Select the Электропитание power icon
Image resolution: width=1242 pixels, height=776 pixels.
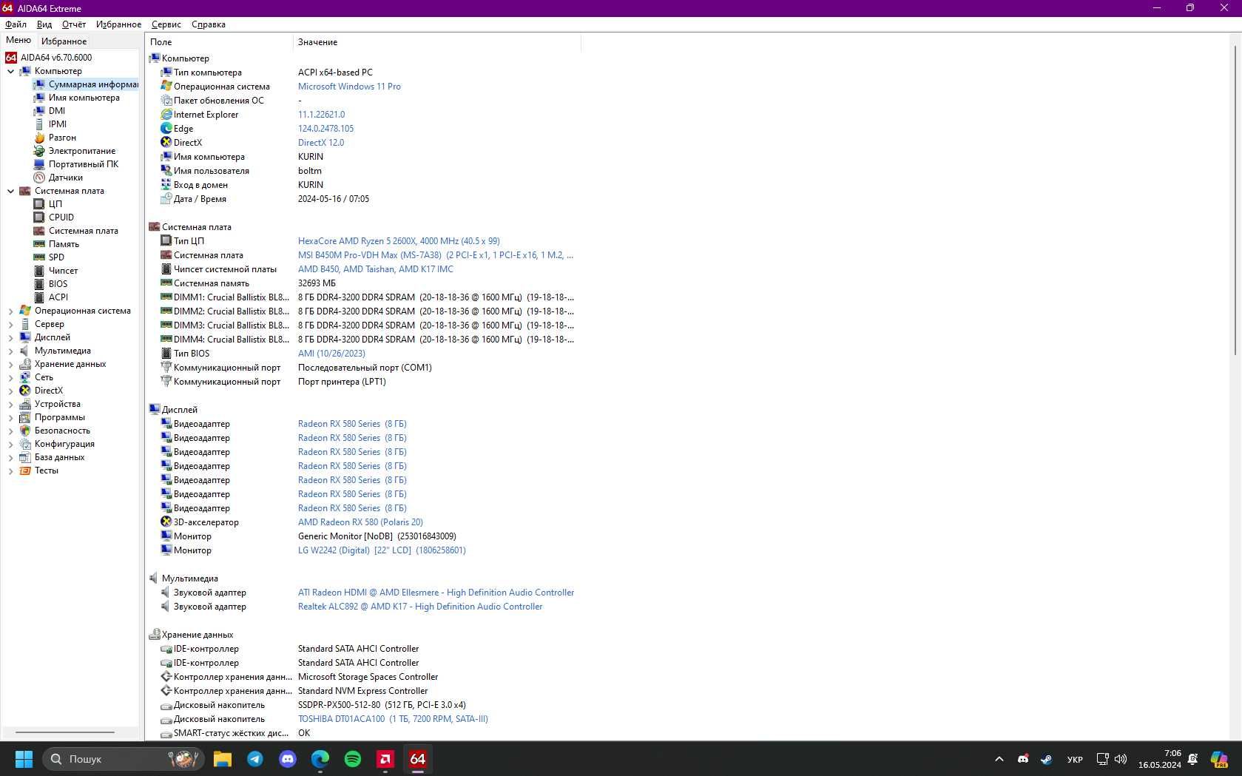tap(39, 151)
